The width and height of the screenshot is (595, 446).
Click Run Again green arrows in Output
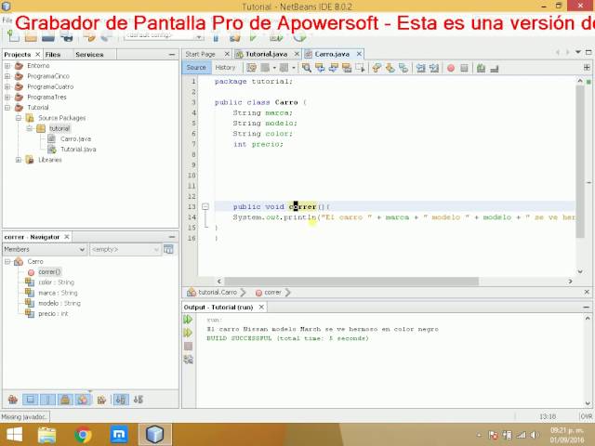click(188, 320)
